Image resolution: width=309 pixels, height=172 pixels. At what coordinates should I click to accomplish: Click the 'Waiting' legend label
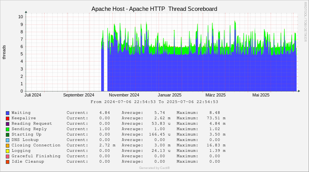click(21, 113)
